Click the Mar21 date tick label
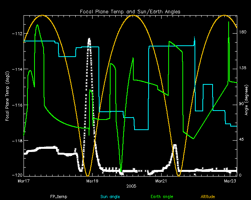 161,181
